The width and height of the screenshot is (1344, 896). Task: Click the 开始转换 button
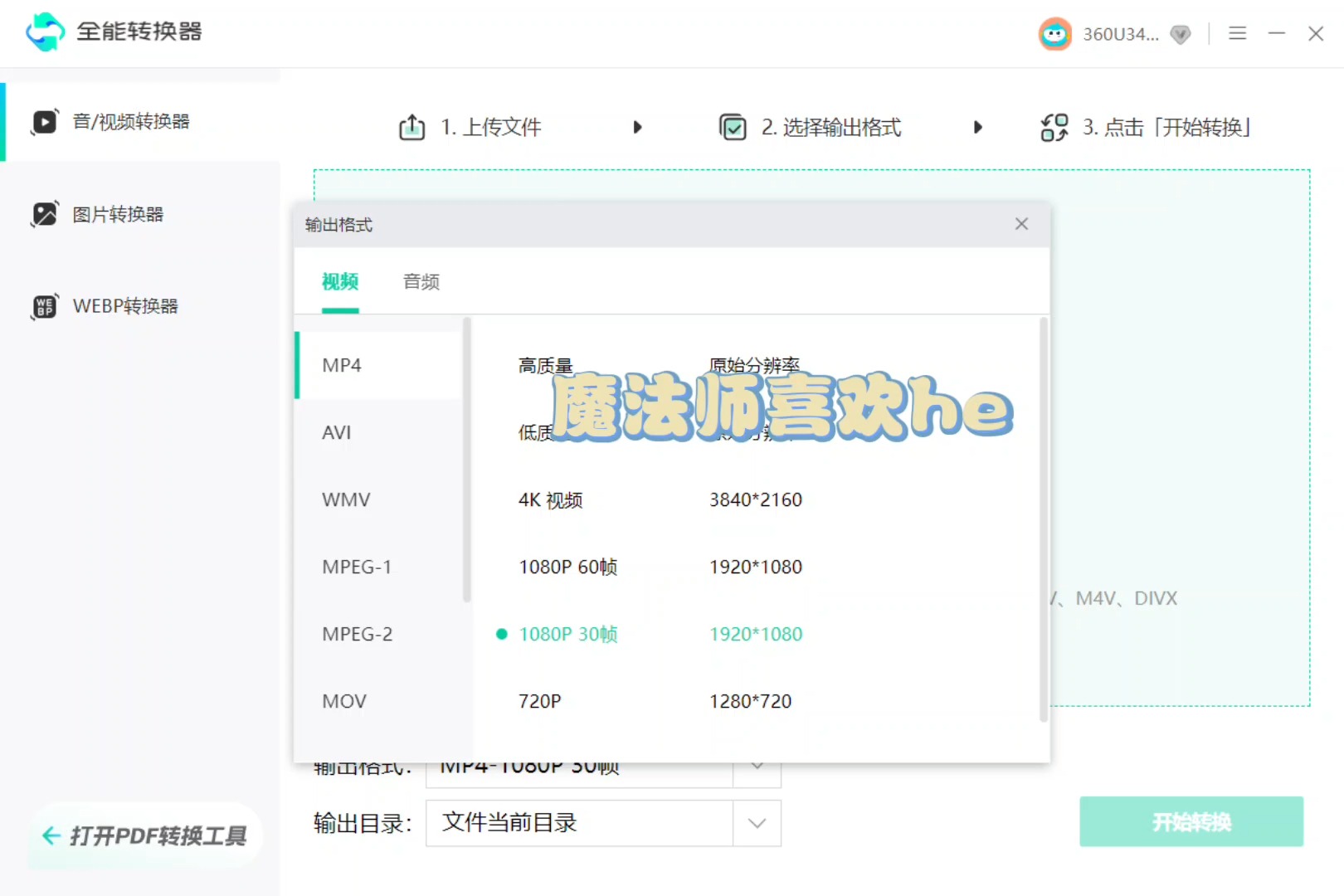click(x=1191, y=821)
